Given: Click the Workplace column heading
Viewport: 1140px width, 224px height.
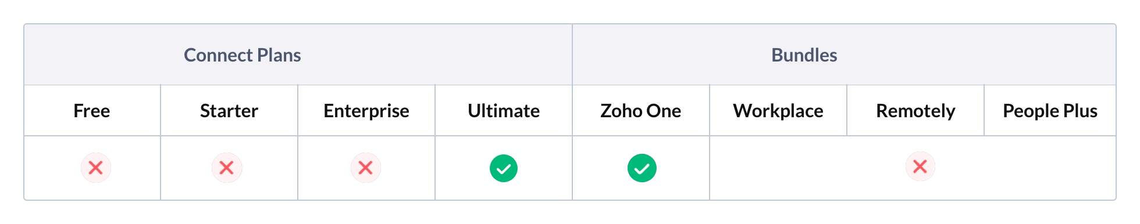Looking at the screenshot, I should [778, 111].
